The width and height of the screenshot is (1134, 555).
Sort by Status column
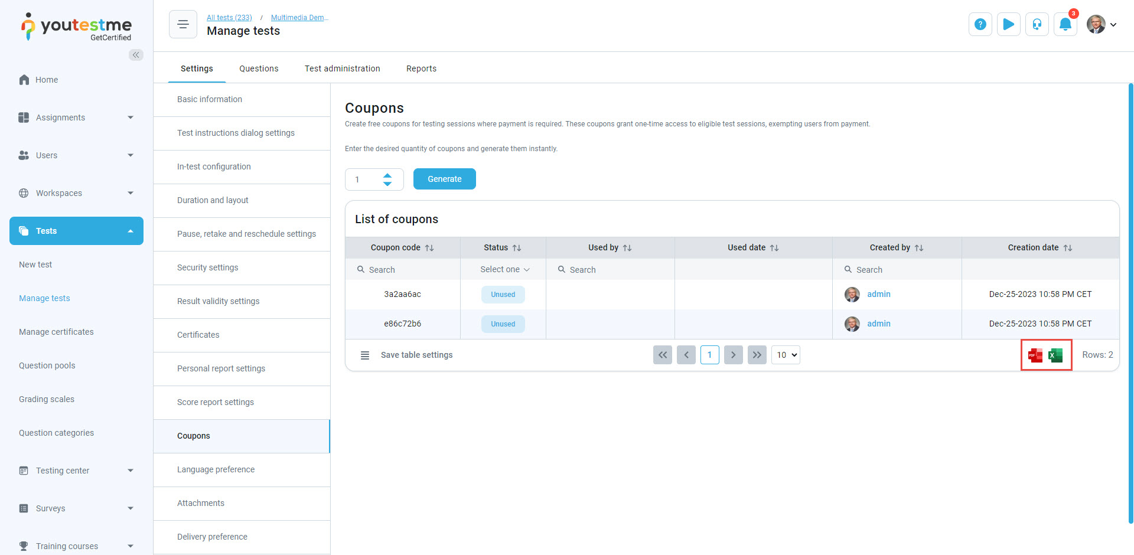point(517,248)
